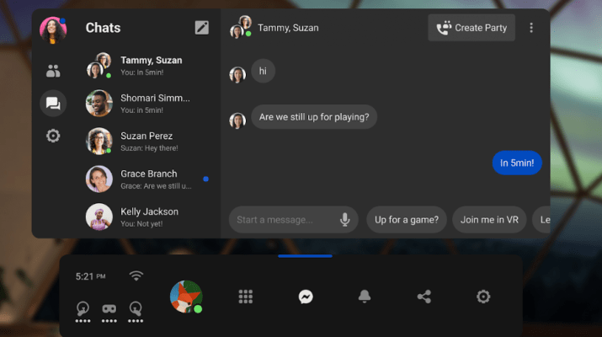Click the 5:21 PM clock

click(x=90, y=276)
